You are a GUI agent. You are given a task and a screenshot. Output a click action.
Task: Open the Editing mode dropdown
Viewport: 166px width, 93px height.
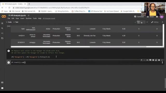(x=155, y=22)
